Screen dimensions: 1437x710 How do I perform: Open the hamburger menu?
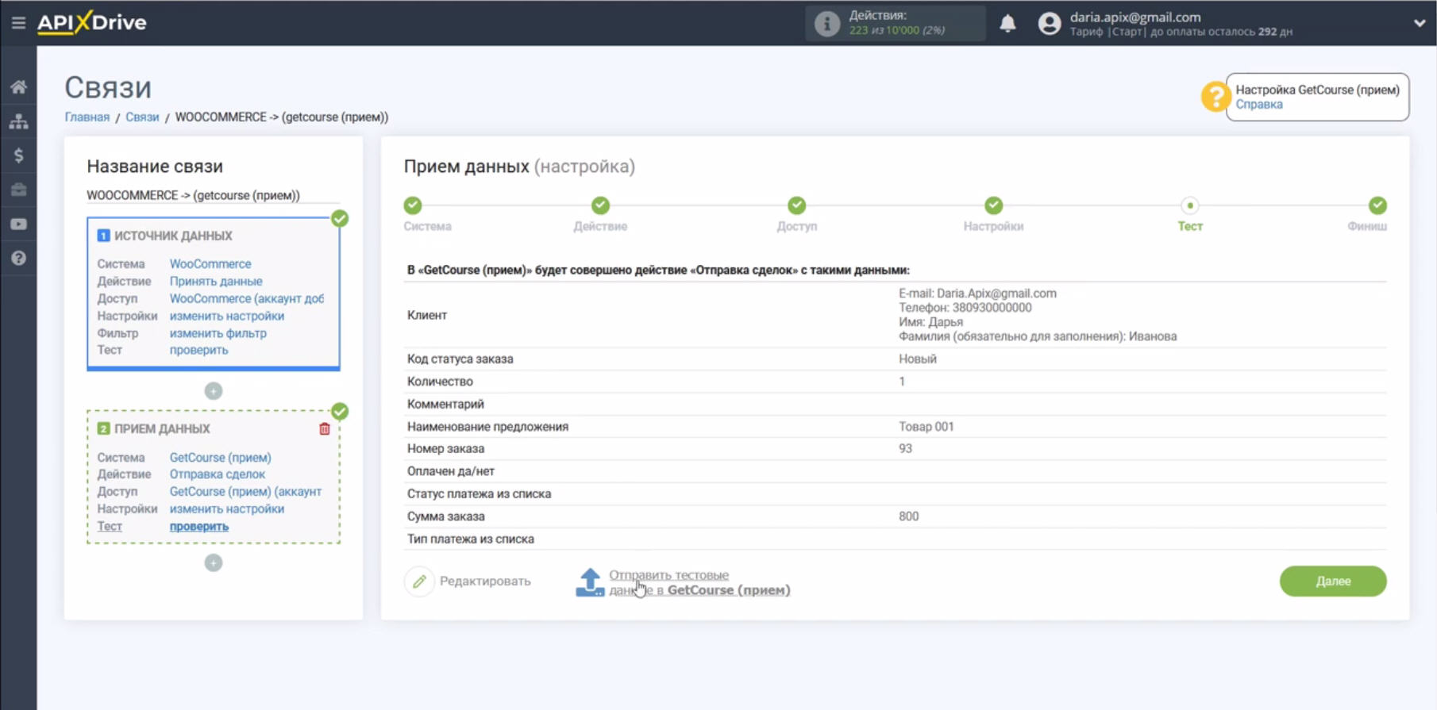(18, 23)
